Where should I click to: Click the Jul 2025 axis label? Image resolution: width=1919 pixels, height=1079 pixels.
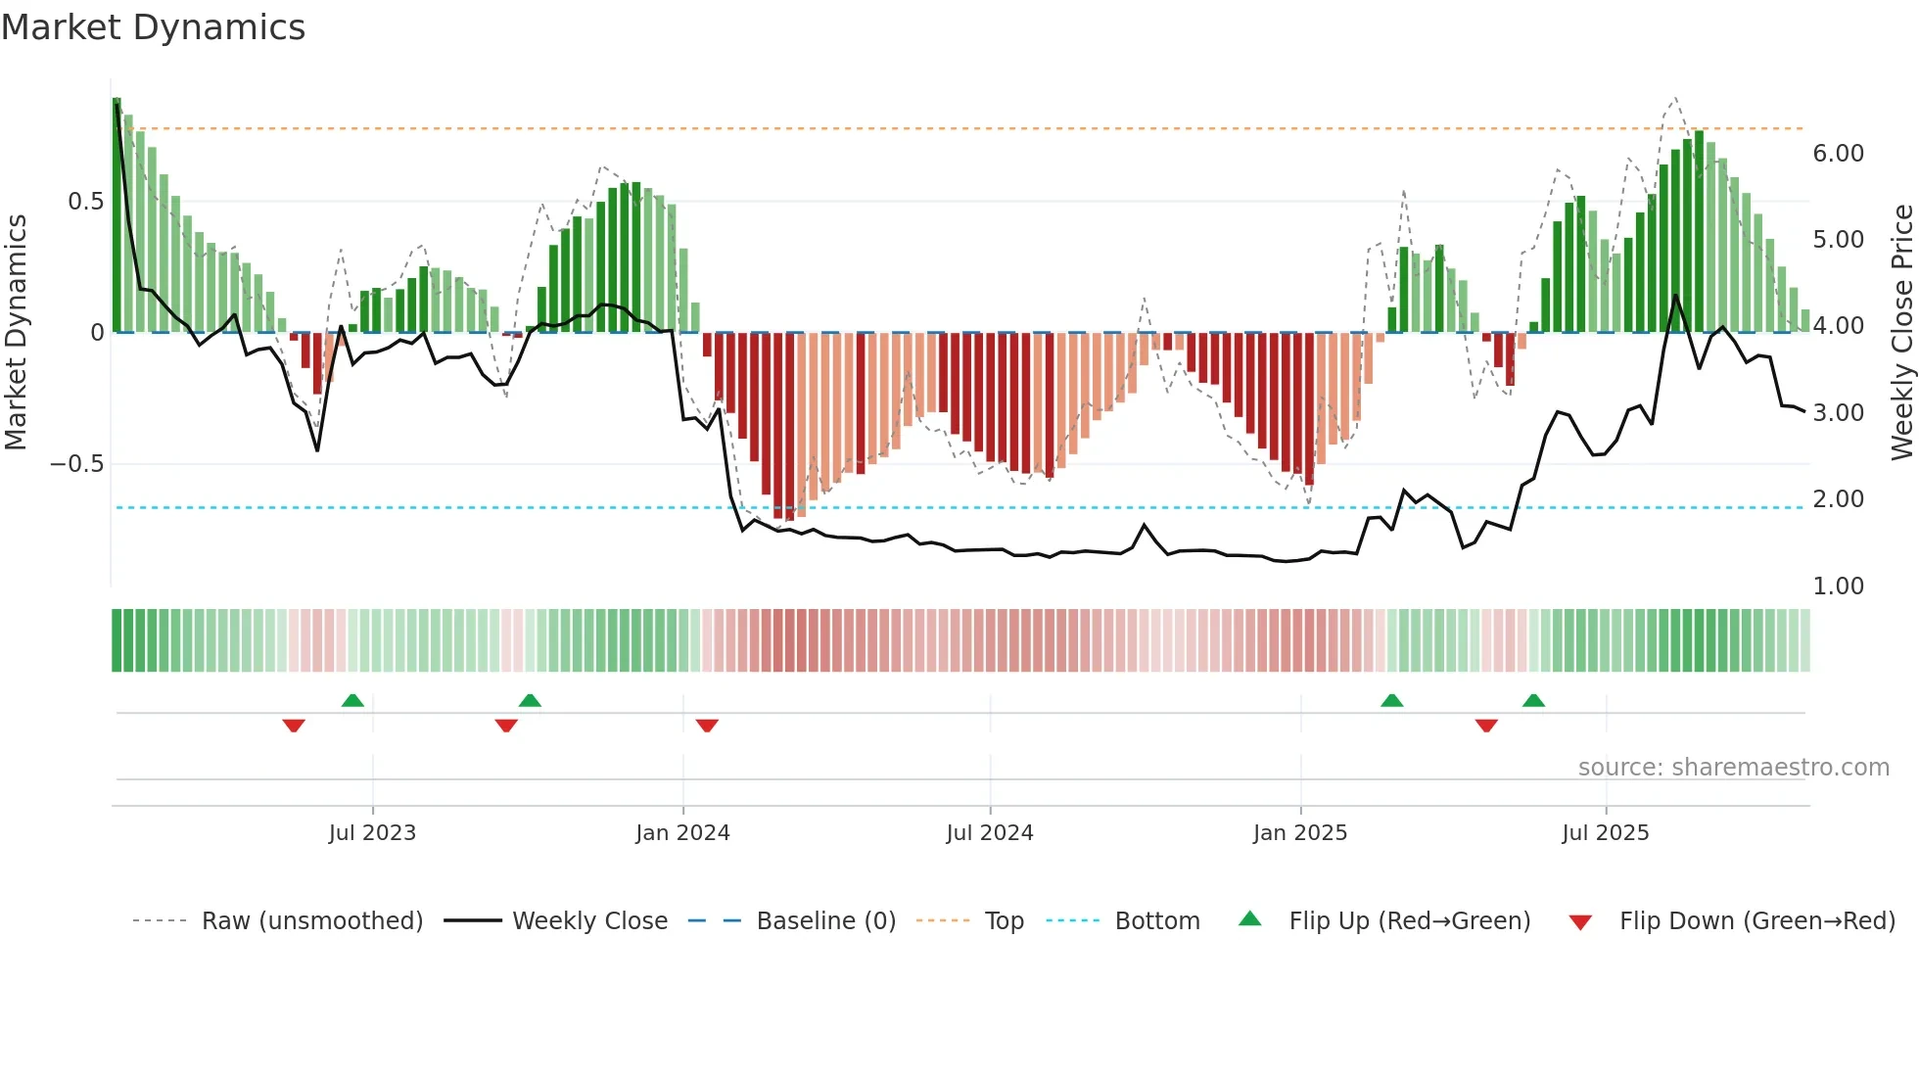click(x=1606, y=833)
